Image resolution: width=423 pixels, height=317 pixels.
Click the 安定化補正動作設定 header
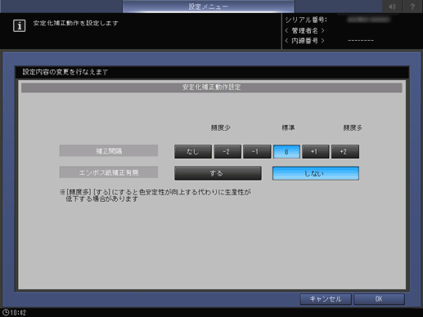(211, 87)
